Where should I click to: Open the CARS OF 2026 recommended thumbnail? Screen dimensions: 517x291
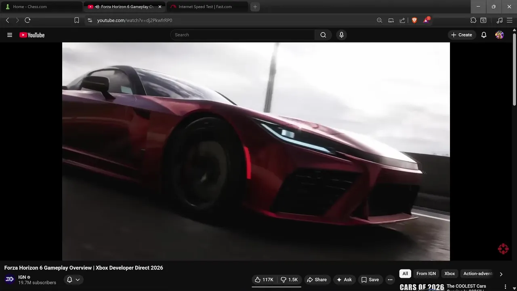point(422,287)
